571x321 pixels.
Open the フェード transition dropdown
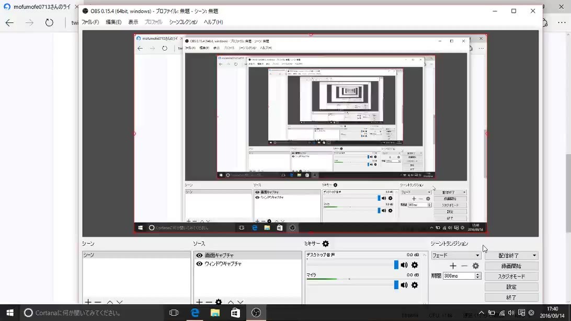click(x=456, y=256)
